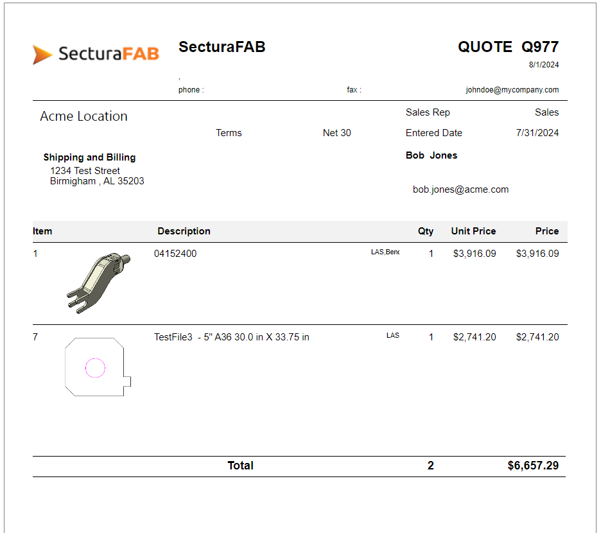Click the QUOTE Q977 heading
Image resolution: width=601 pixels, height=533 pixels.
[x=508, y=47]
